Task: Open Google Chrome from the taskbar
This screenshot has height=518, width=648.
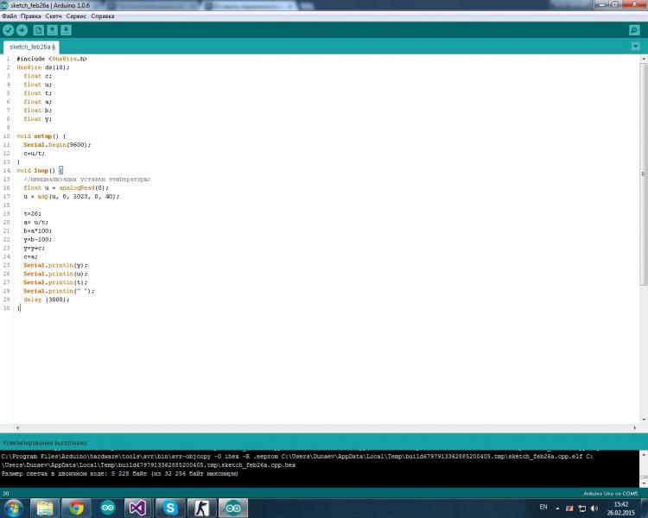Action: pos(76,508)
